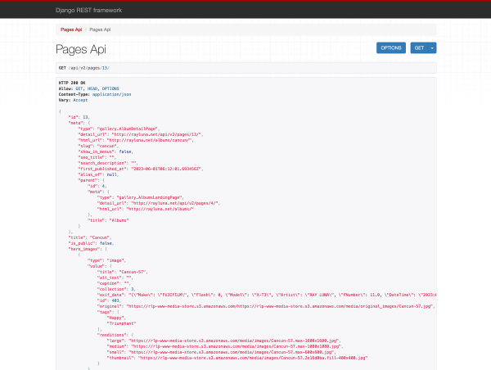Click the HTTP 200 OK status line
The width and height of the screenshot is (491, 370).
(72, 83)
